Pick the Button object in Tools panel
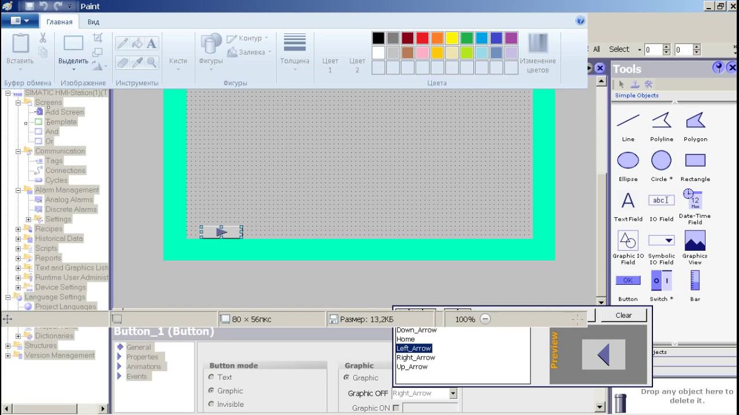This screenshot has width=739, height=415. (x=628, y=286)
